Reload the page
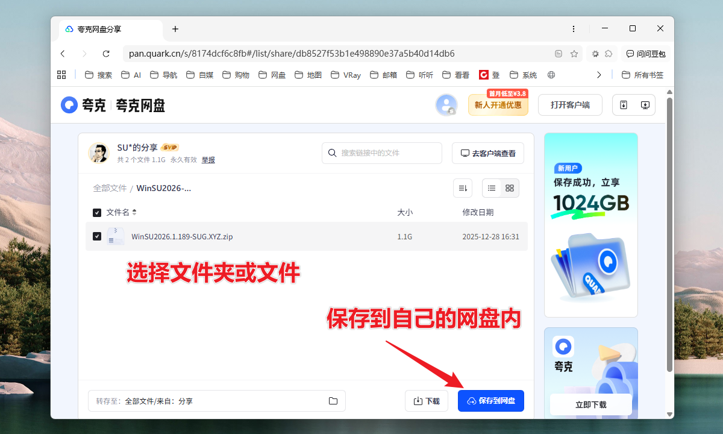 pos(106,54)
